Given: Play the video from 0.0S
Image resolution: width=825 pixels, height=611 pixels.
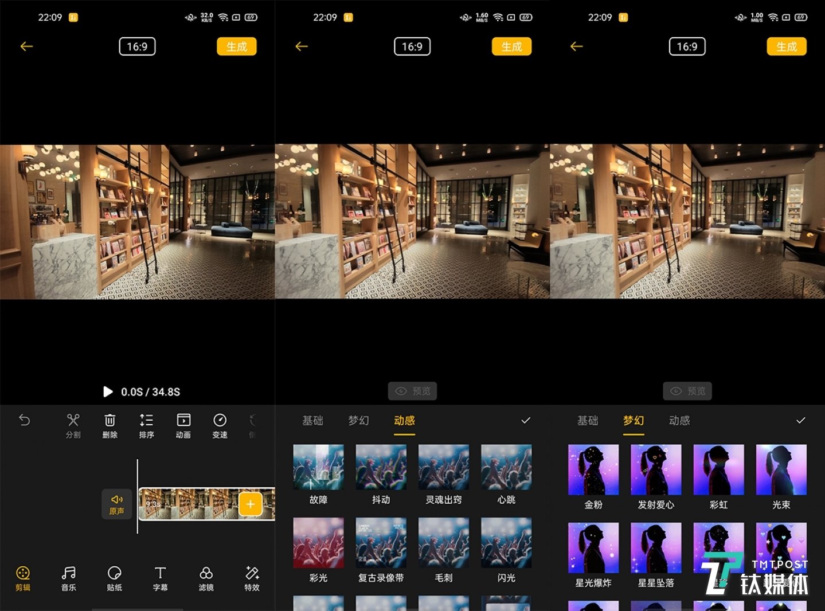Looking at the screenshot, I should tap(108, 391).
